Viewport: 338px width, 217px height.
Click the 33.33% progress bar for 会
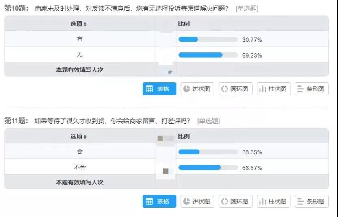tap(208, 152)
